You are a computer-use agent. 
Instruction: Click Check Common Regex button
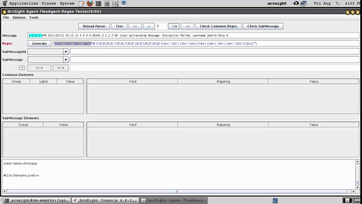pos(218,26)
